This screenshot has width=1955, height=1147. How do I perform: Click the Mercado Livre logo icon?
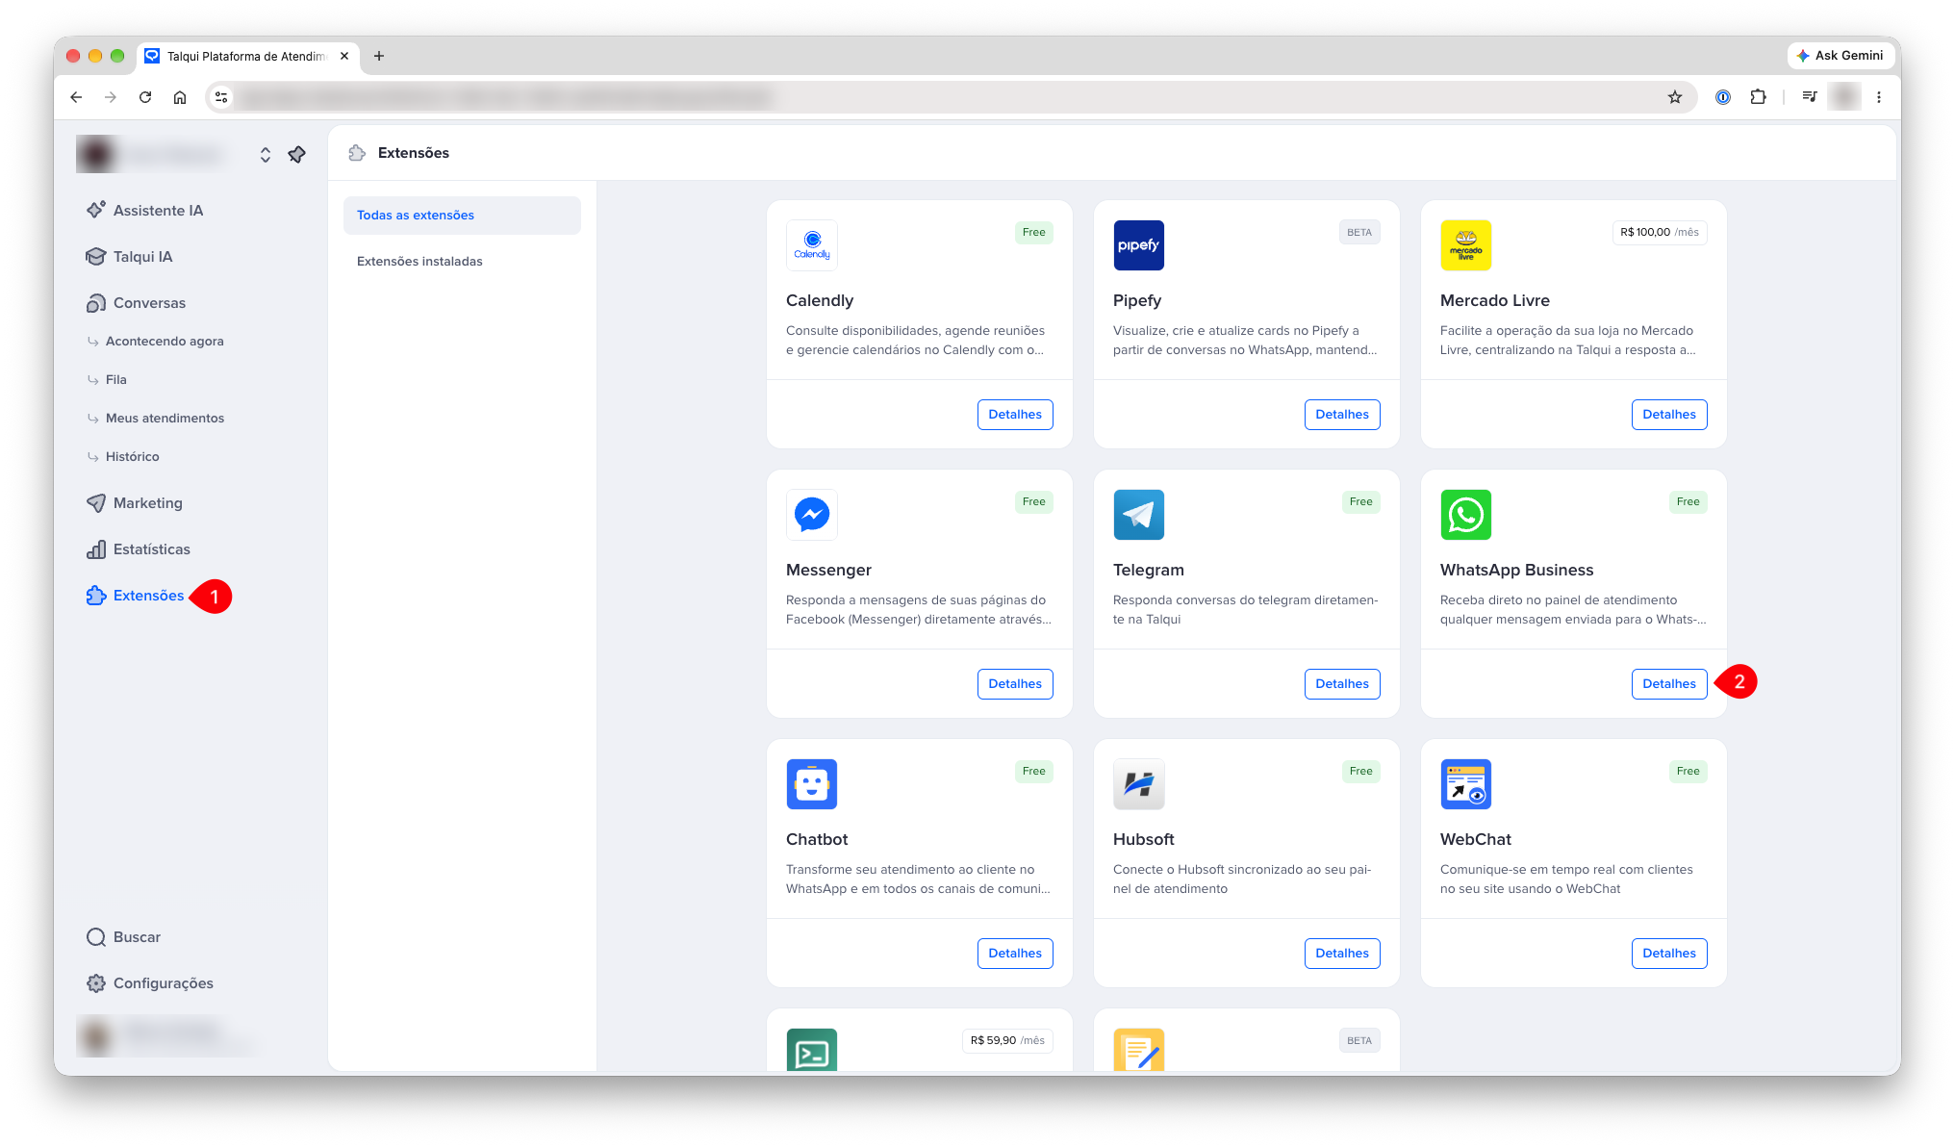(x=1465, y=245)
